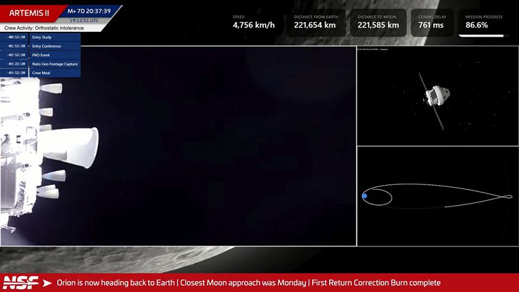Click the Orion spacecraft 3D model
This screenshot has width=519, height=292.
point(434,96)
